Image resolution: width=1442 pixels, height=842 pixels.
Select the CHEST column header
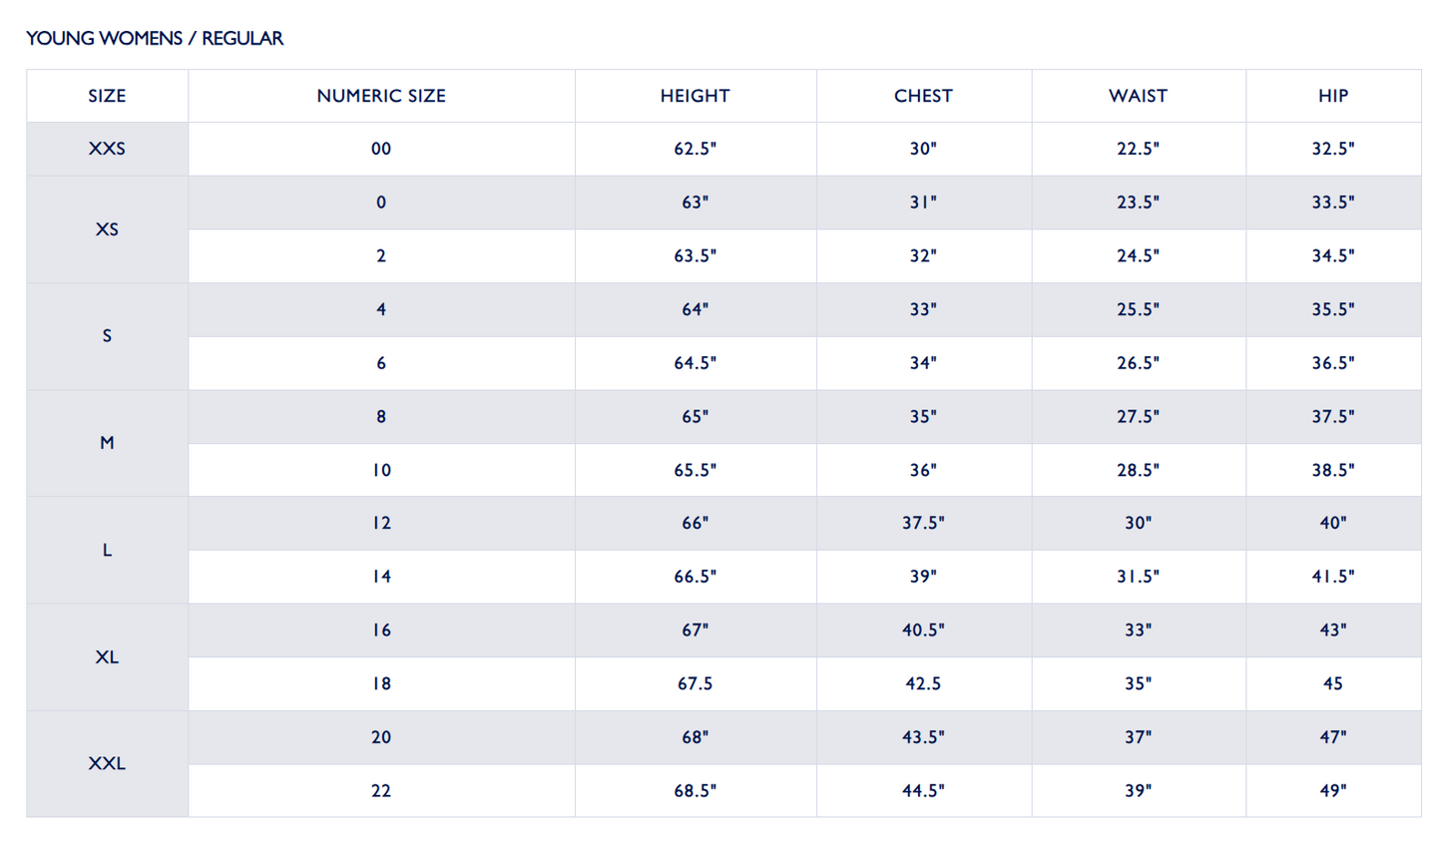(x=923, y=96)
